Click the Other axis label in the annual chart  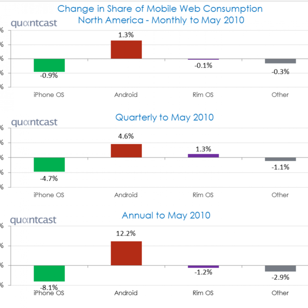click(x=280, y=293)
